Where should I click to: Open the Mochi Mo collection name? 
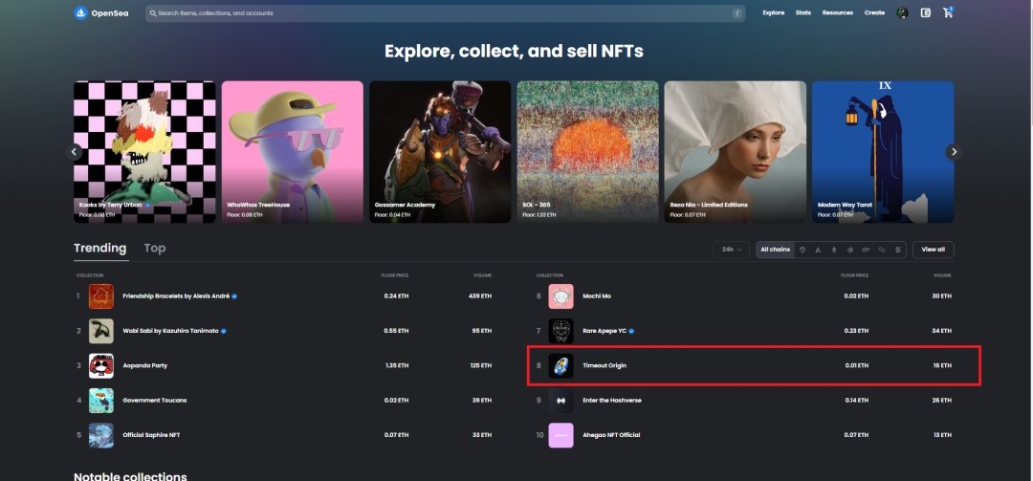pyautogui.click(x=597, y=296)
